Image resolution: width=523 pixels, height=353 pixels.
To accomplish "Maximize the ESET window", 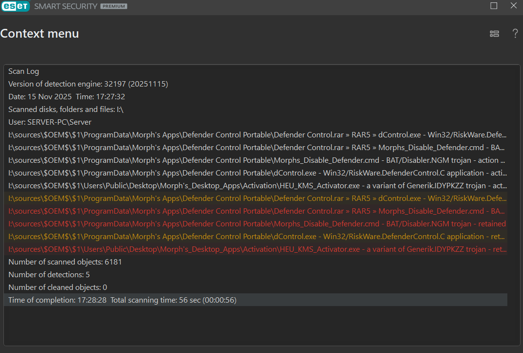I will click(x=494, y=6).
